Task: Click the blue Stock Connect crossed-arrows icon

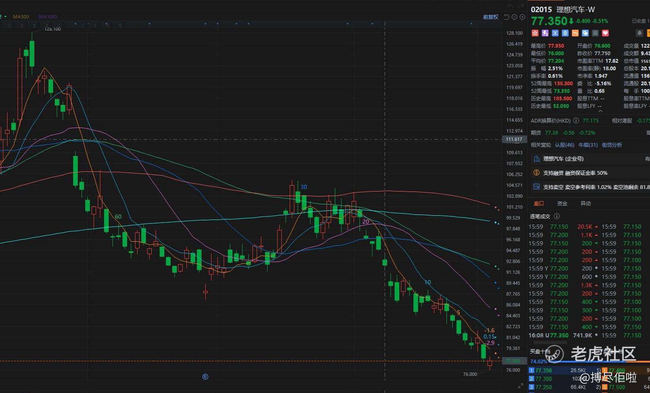Action: 555,33
